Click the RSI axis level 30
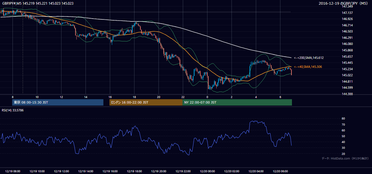The height and width of the screenshot is (174, 372). 343,148
